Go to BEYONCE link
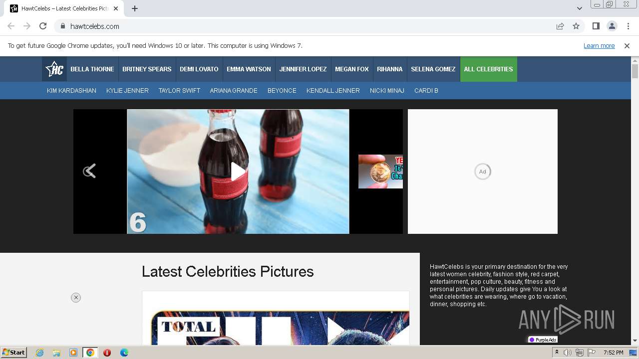The height and width of the screenshot is (359, 639). click(282, 90)
